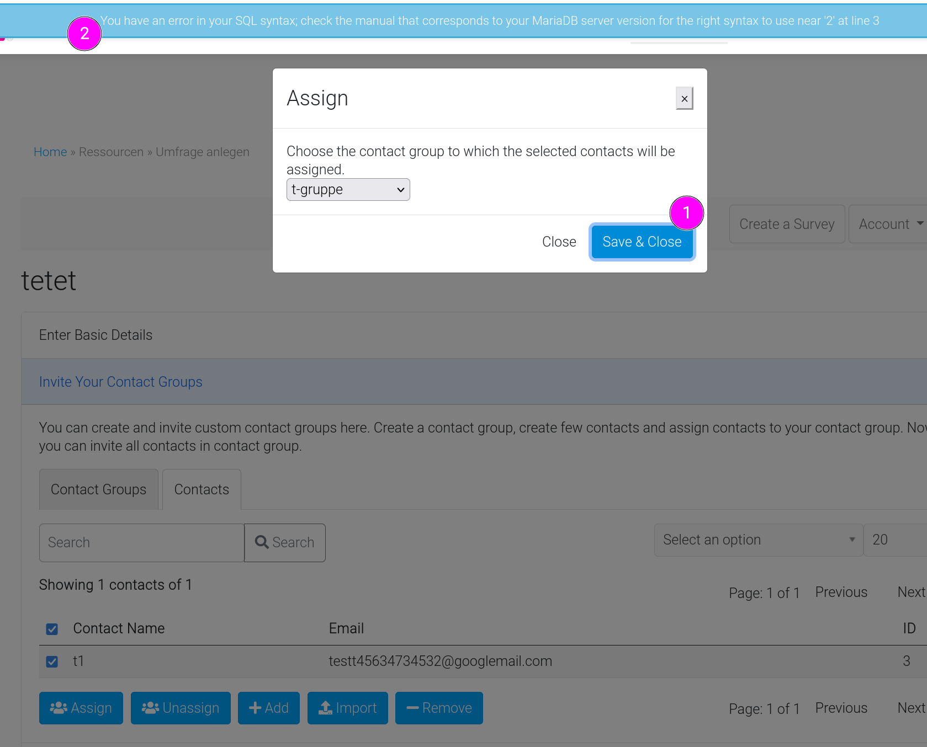Uncheck the t1 contact checkbox
The height and width of the screenshot is (747, 927).
click(x=52, y=661)
